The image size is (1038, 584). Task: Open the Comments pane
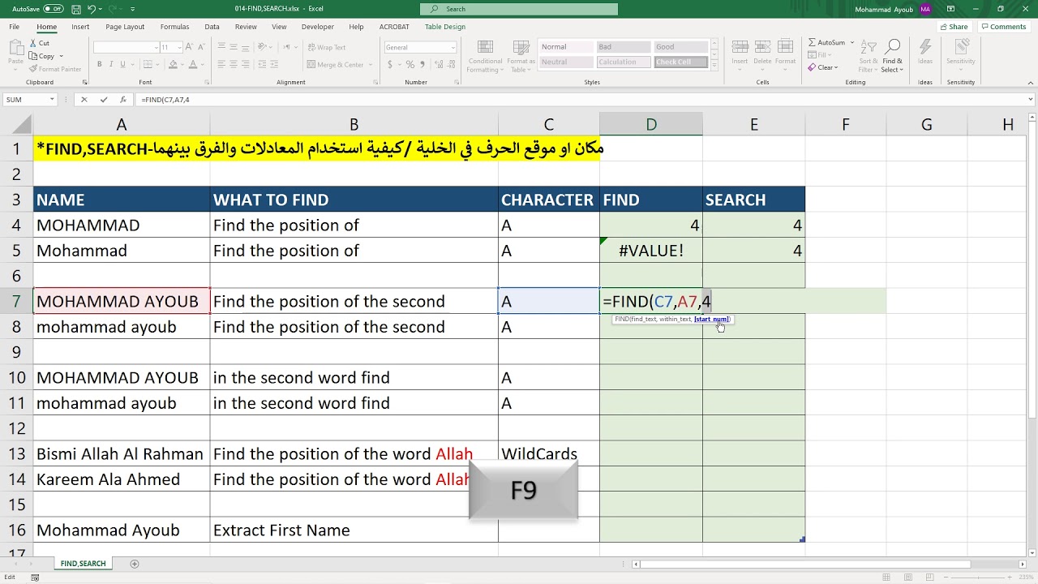1003,27
